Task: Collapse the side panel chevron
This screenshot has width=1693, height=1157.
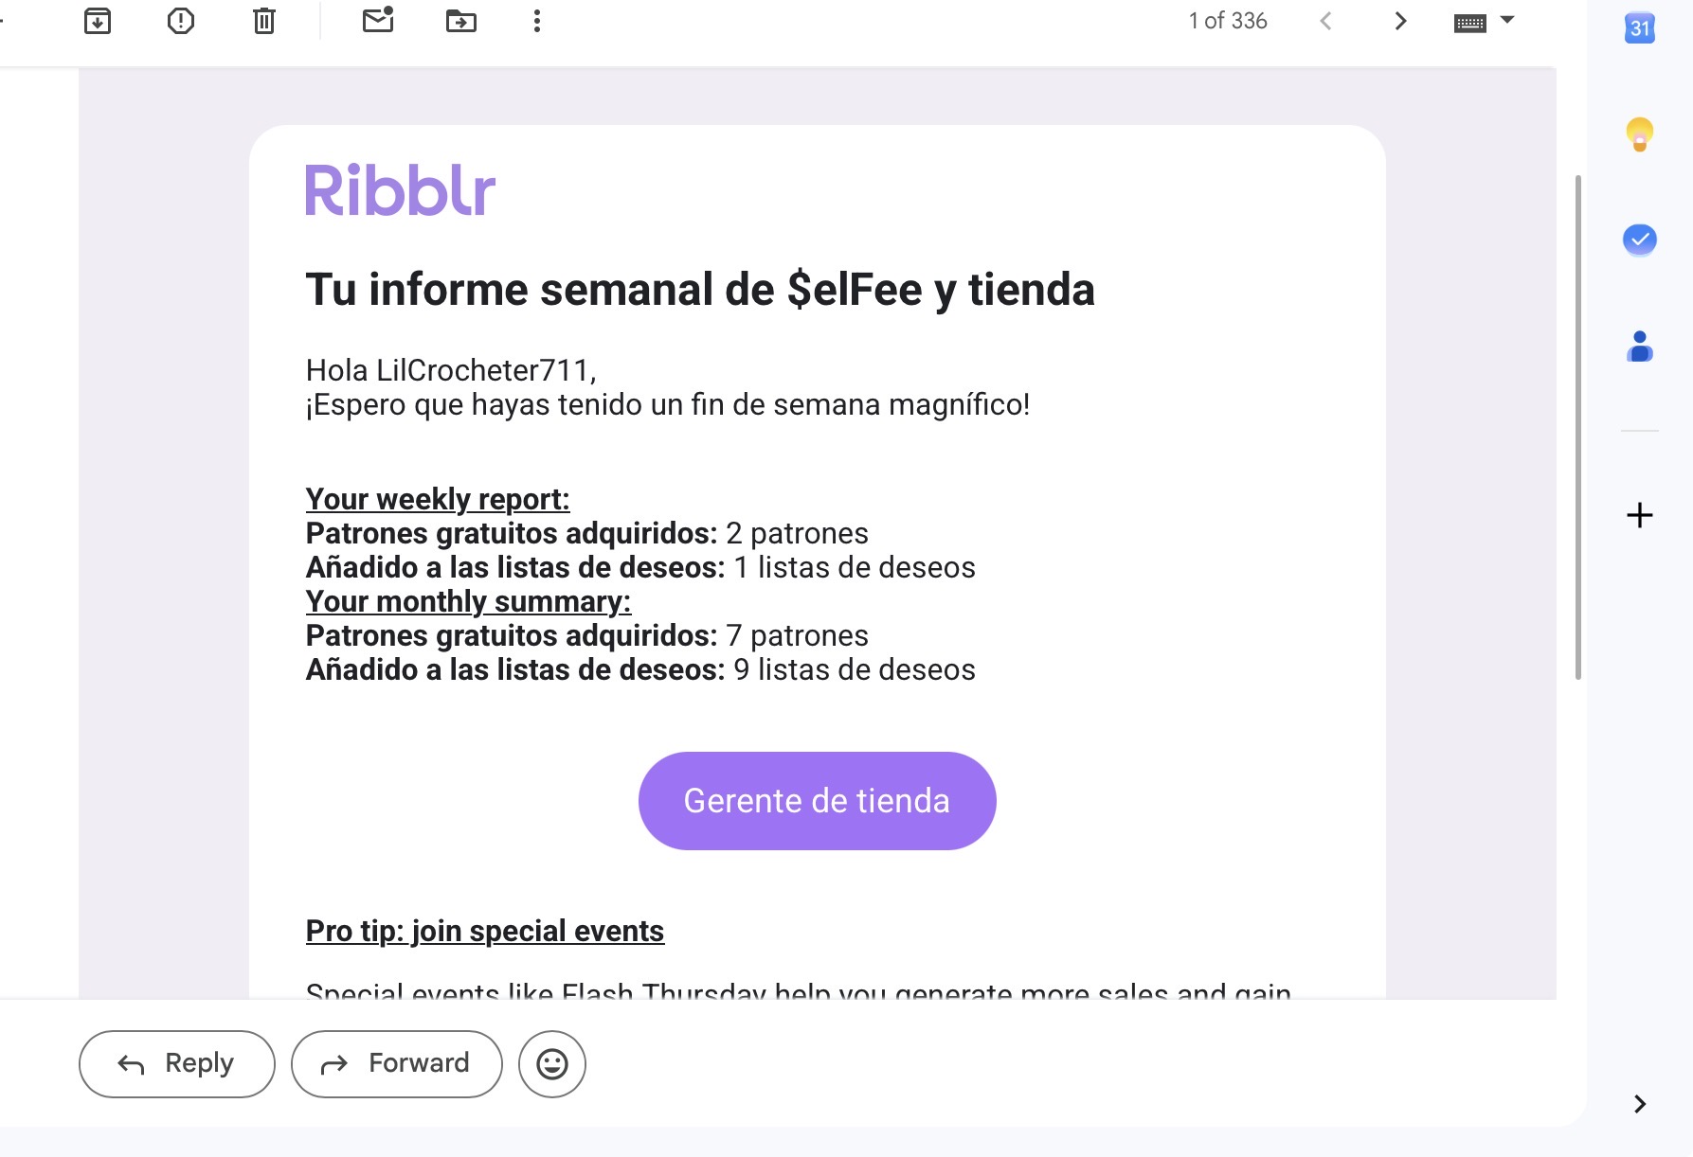Action: pos(1640,1104)
